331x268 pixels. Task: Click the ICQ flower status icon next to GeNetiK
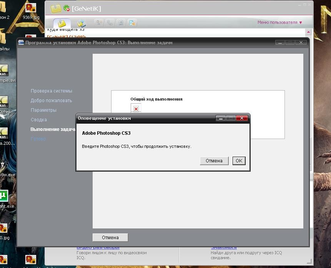(x=67, y=8)
